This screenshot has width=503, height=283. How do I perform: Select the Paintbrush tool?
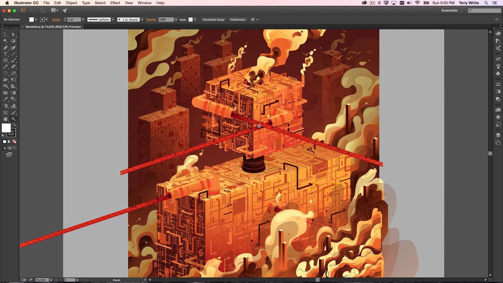(x=13, y=61)
